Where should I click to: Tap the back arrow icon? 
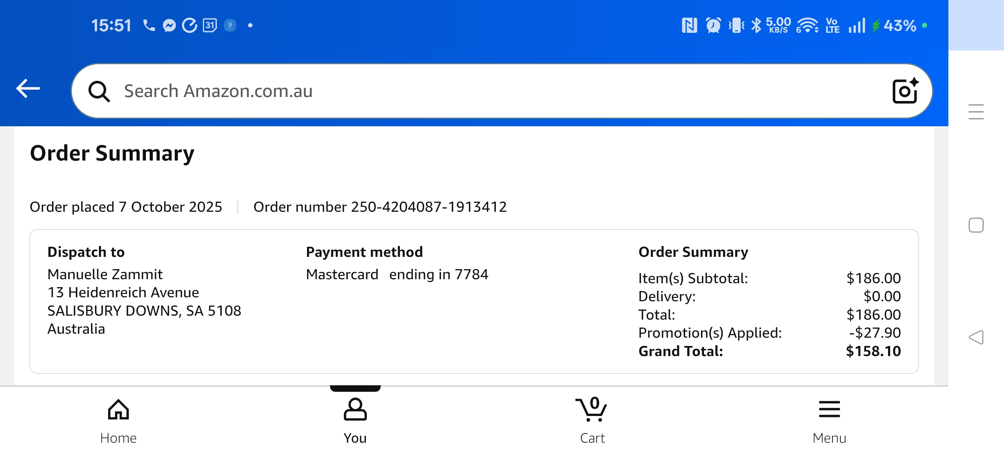pyautogui.click(x=28, y=89)
